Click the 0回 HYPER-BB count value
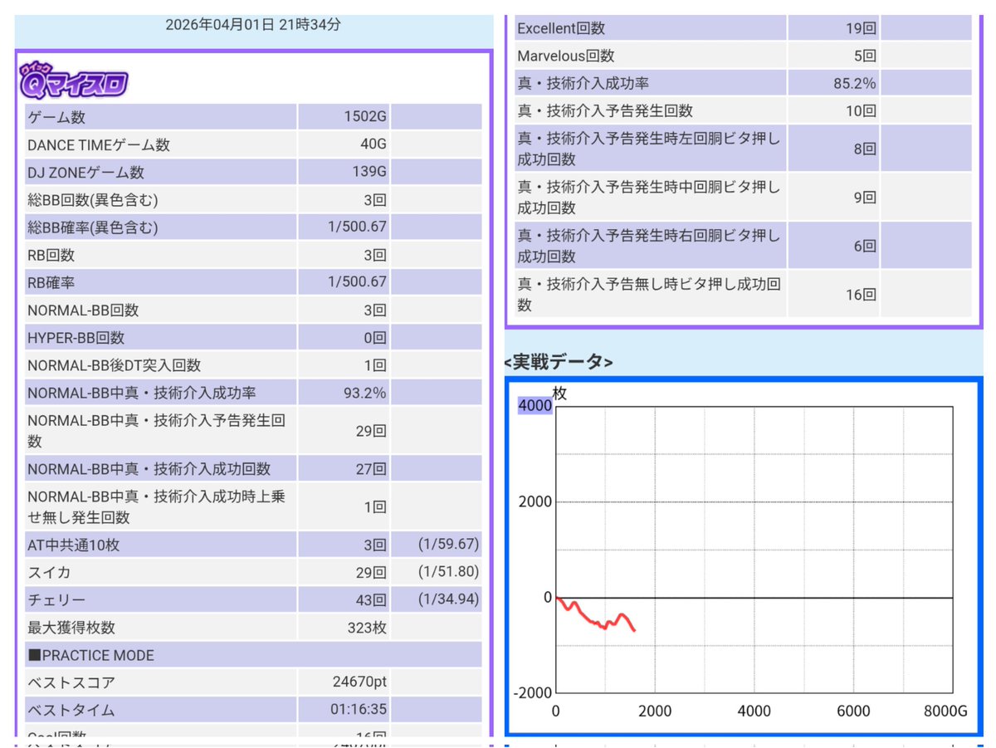 pyautogui.click(x=376, y=338)
